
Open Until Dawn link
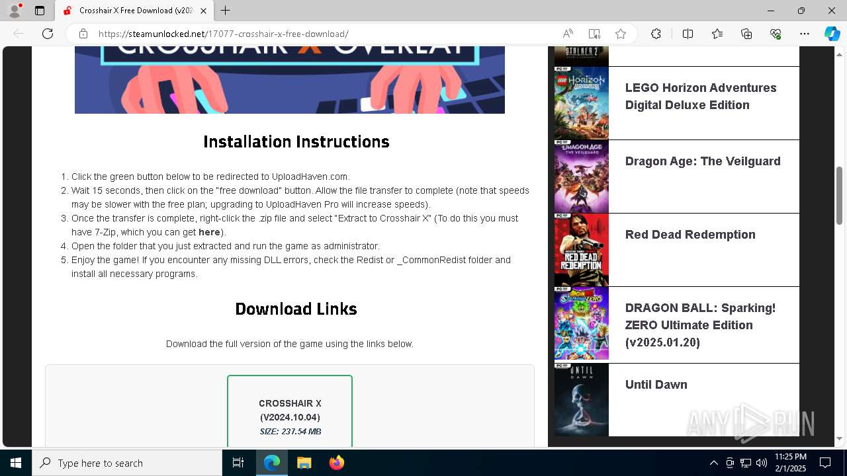coord(656,385)
